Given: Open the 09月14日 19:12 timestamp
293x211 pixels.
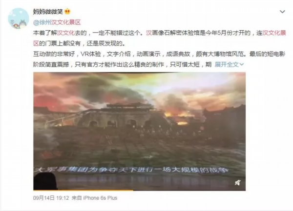Looking at the screenshot, I should [x=51, y=198].
